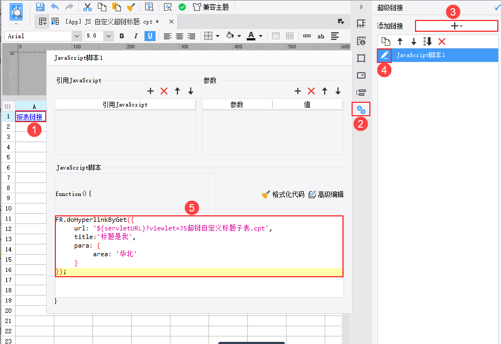Toggle Underline formatting
Viewport: 501px width, 344px height.
coord(150,36)
